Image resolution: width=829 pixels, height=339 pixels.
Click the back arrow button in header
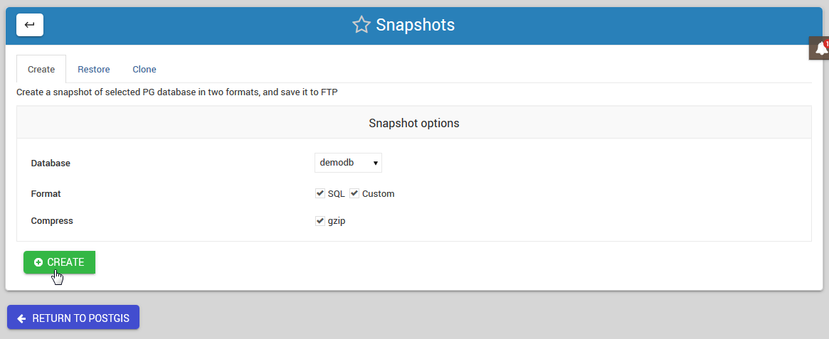coord(30,25)
